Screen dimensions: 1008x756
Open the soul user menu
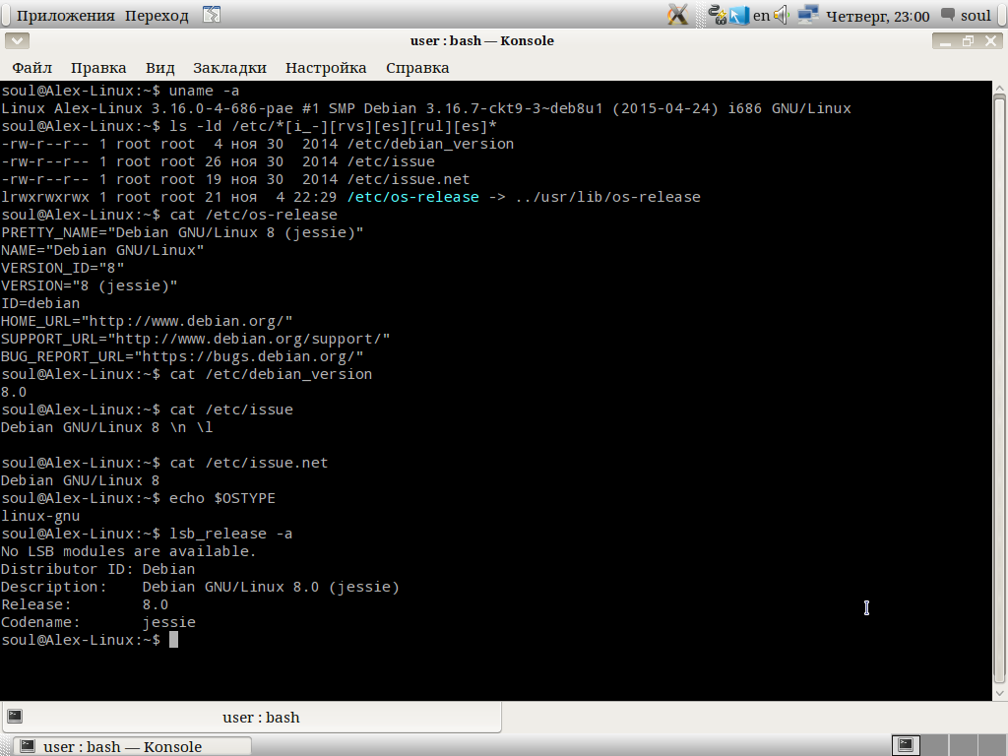(x=976, y=16)
